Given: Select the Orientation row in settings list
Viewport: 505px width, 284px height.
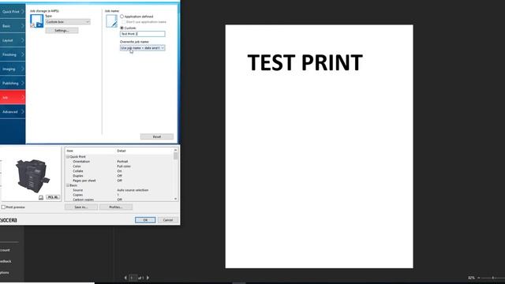Looking at the screenshot, I should [x=119, y=161].
